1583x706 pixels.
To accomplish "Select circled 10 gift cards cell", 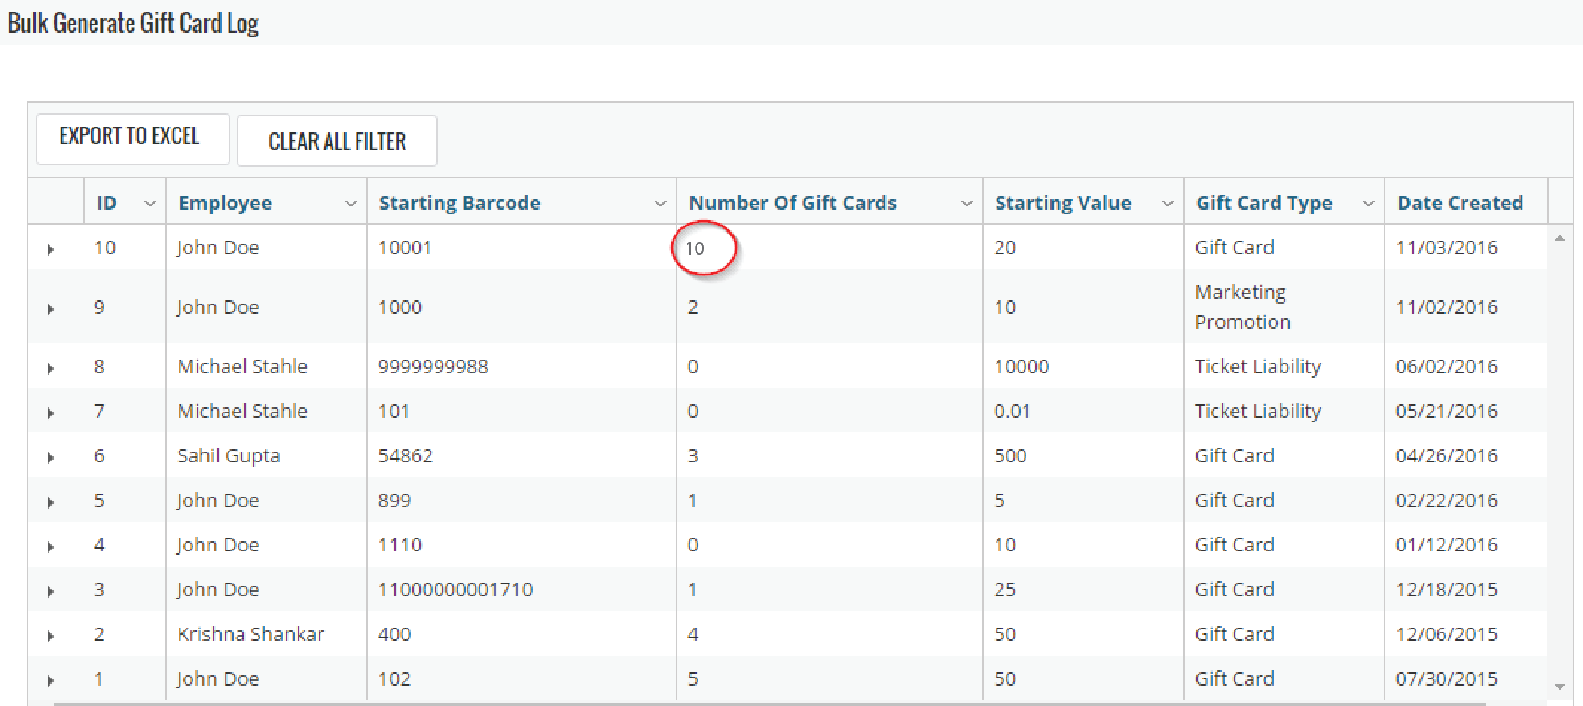I will pyautogui.click(x=695, y=248).
